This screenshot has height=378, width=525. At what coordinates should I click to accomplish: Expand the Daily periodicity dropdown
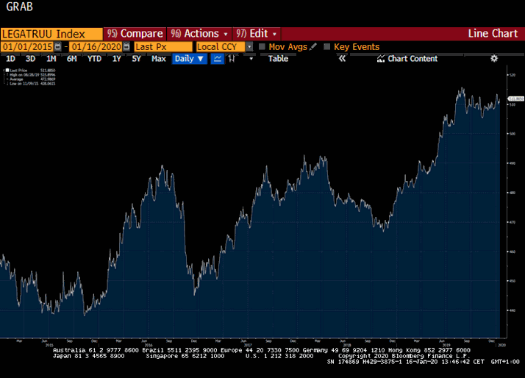coord(189,59)
